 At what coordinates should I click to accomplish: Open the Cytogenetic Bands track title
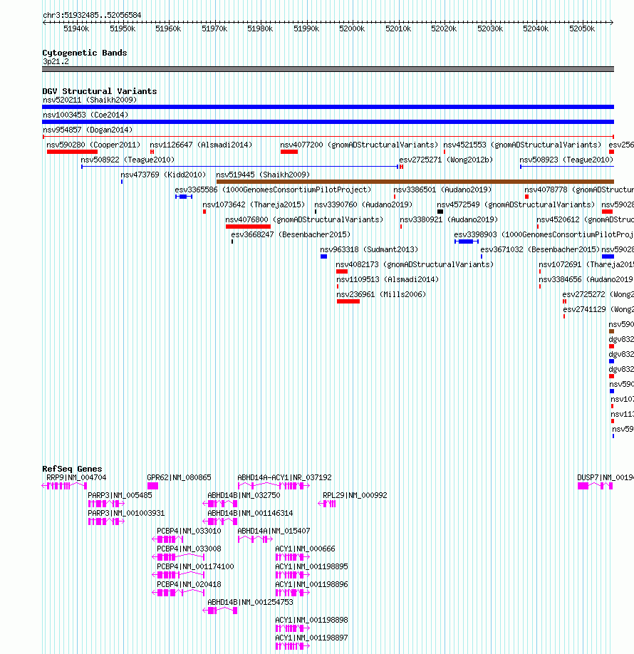click(x=85, y=53)
